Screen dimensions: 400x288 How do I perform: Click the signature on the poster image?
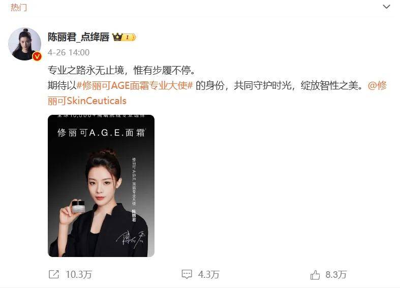point(131,240)
